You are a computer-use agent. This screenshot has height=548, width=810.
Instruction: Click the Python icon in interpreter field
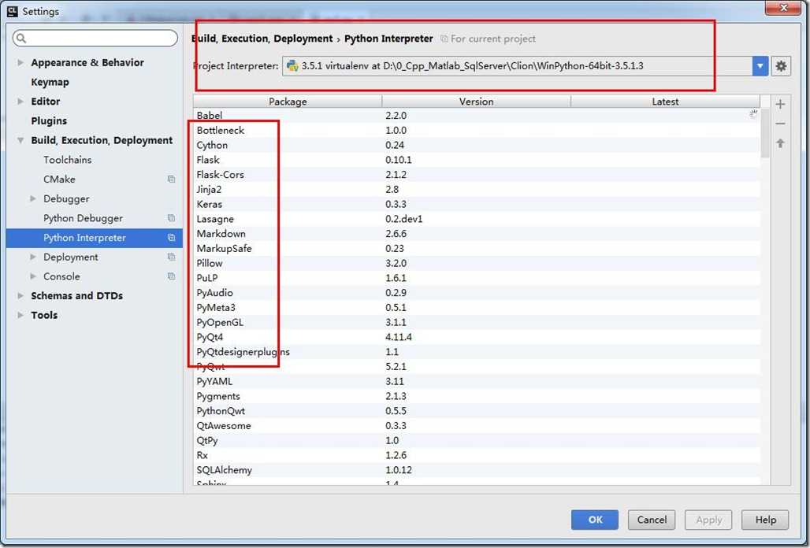(292, 66)
